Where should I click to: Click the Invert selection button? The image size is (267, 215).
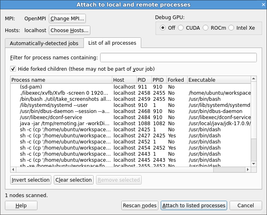31,180
